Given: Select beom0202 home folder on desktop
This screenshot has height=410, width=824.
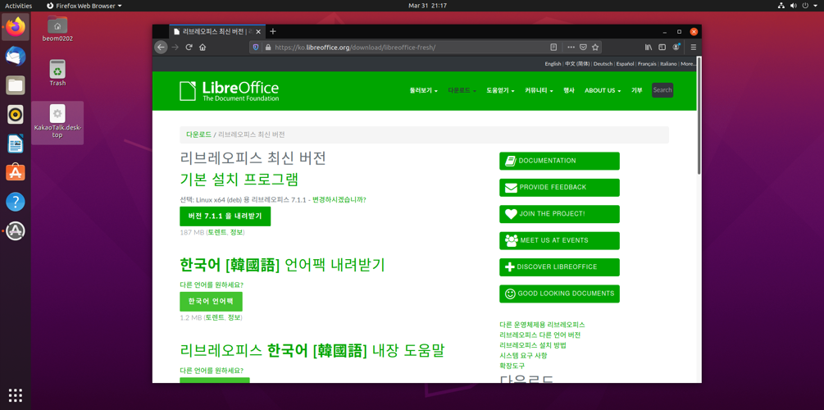Looking at the screenshot, I should click(x=57, y=29).
